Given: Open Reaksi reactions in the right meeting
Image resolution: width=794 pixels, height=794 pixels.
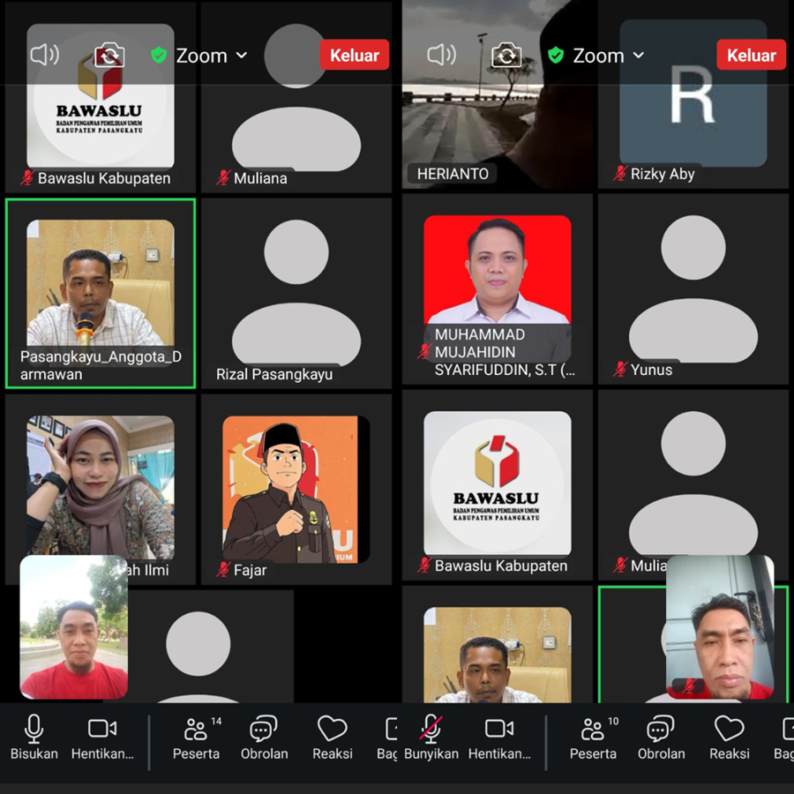Looking at the screenshot, I should [x=730, y=738].
